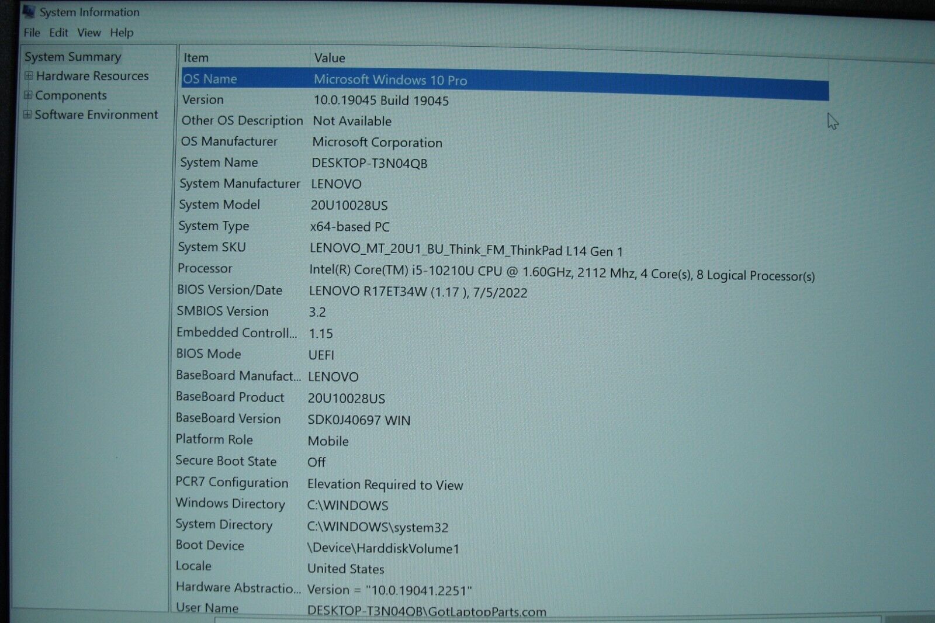The height and width of the screenshot is (623, 935).
Task: Expand the Components tree node
Action: click(x=28, y=95)
